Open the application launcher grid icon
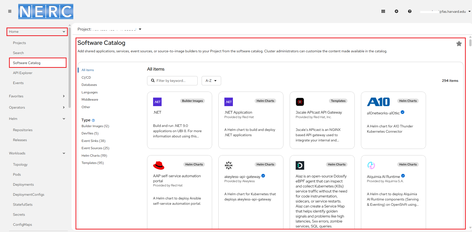The height and width of the screenshot is (232, 472). coord(383,11)
